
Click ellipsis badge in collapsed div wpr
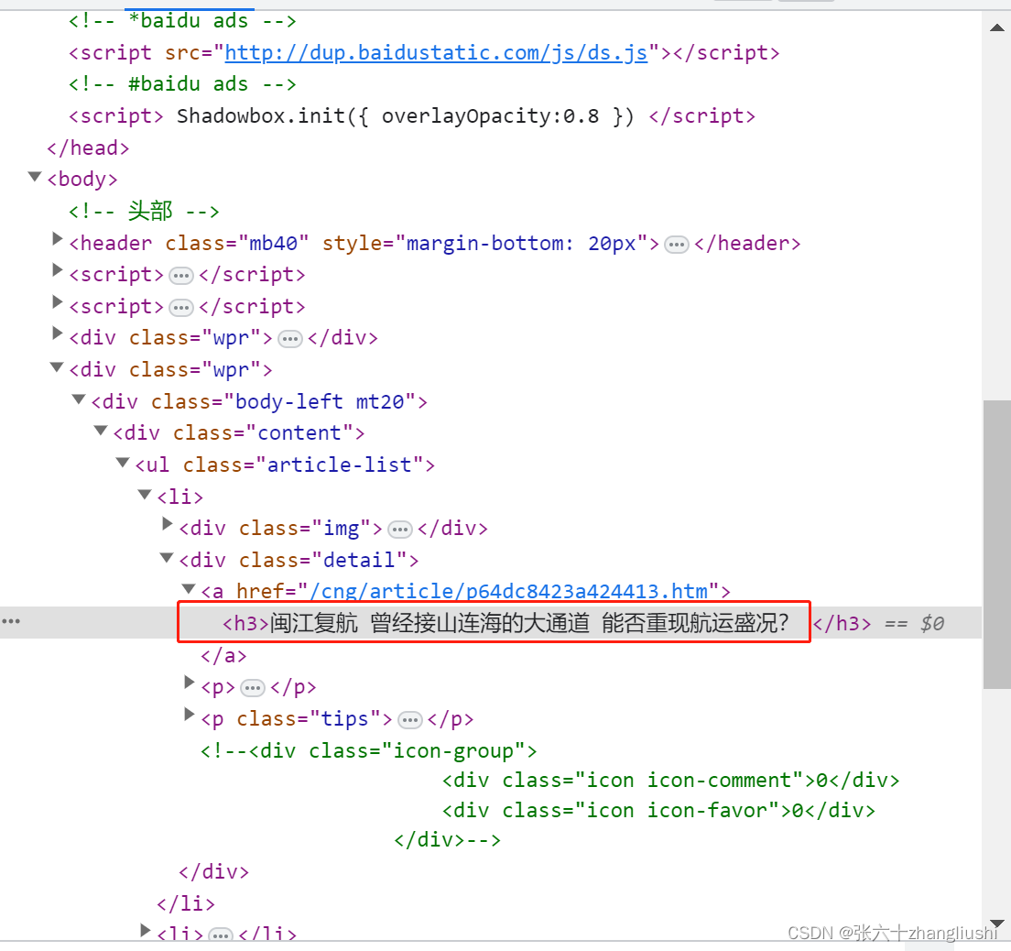289,339
